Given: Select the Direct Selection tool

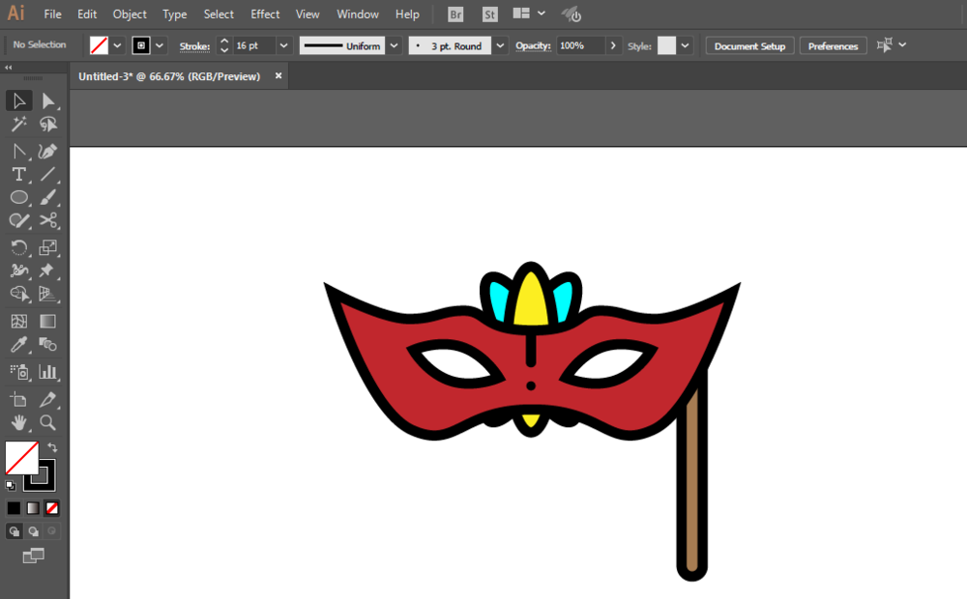Looking at the screenshot, I should point(47,101).
